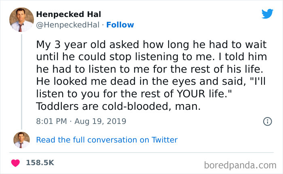Click the small avatar beside the conversation link
The width and height of the screenshot is (283, 174).
[21, 140]
